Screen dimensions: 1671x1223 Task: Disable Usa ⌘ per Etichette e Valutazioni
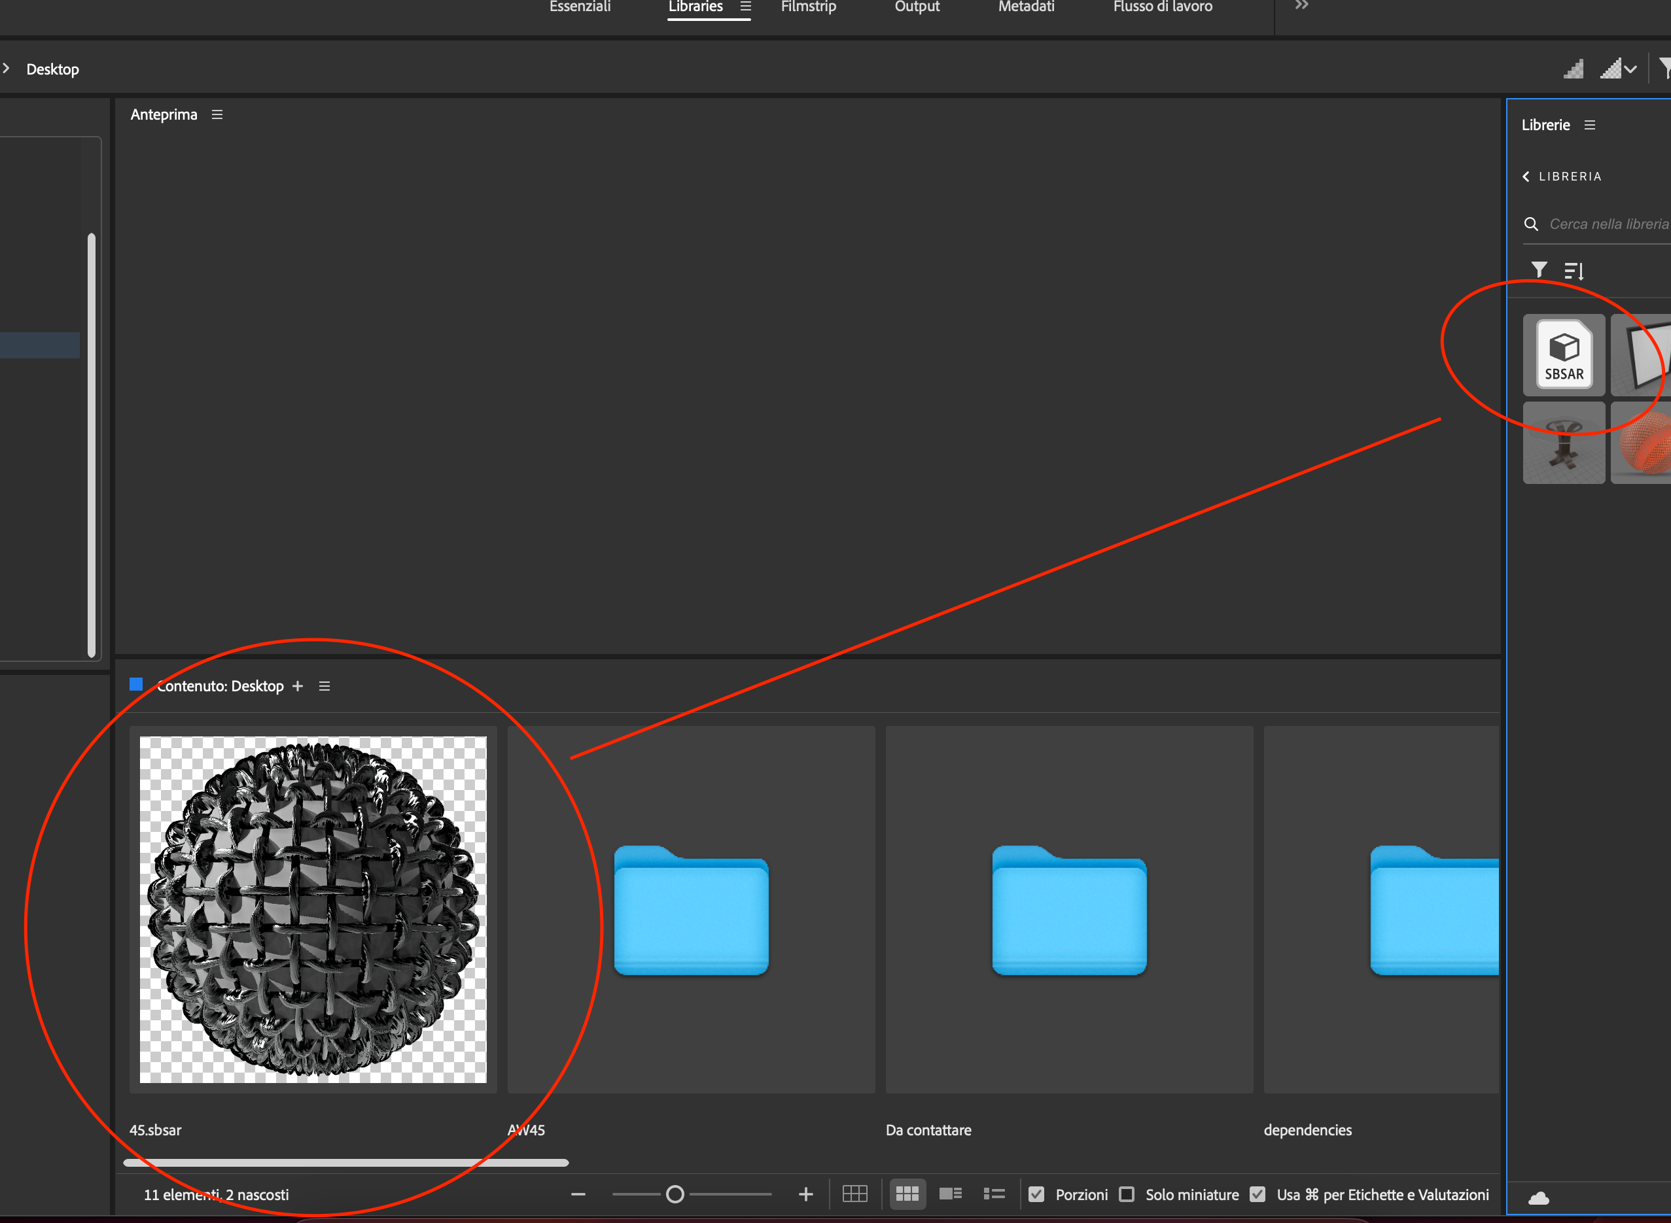1258,1194
